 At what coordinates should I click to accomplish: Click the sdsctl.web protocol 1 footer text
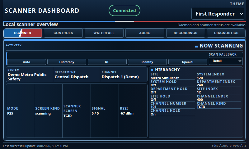tap(229, 146)
